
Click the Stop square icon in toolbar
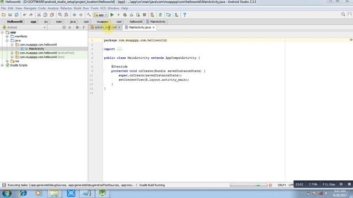coord(145,15)
